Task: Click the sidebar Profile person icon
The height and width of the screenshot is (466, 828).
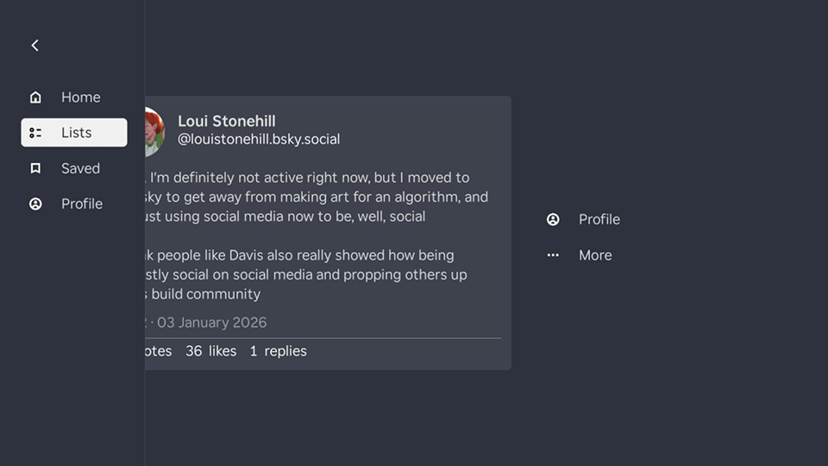Action: (35, 205)
